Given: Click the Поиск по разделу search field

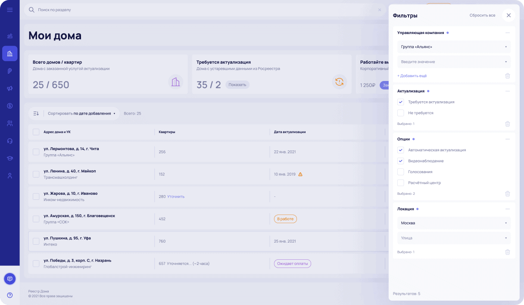Looking at the screenshot, I should click(203, 9).
